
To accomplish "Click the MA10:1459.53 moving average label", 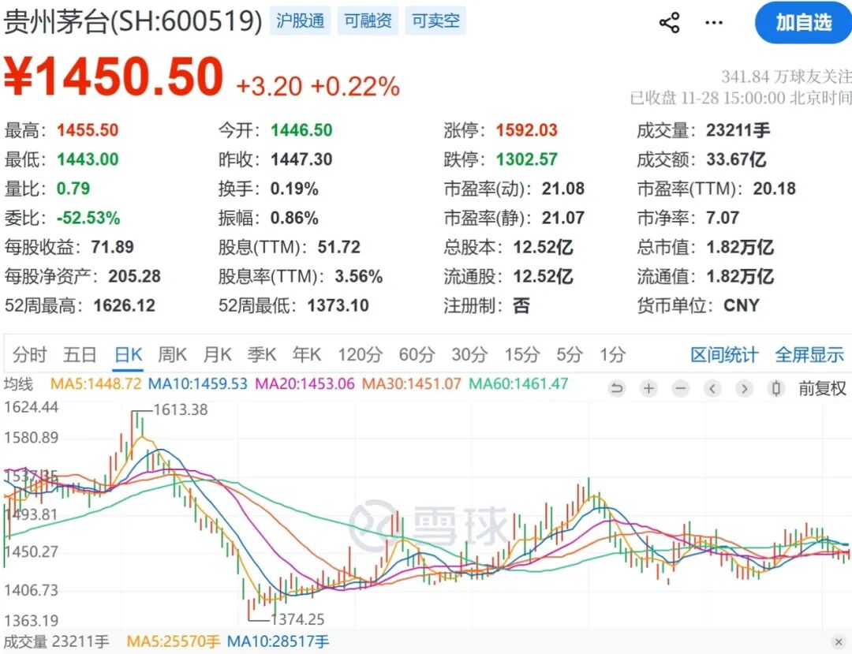I will point(198,384).
